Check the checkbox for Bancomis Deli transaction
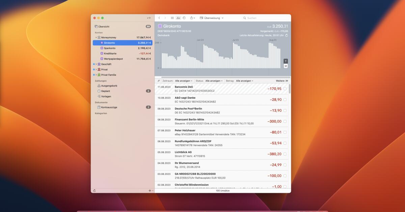 (285, 89)
